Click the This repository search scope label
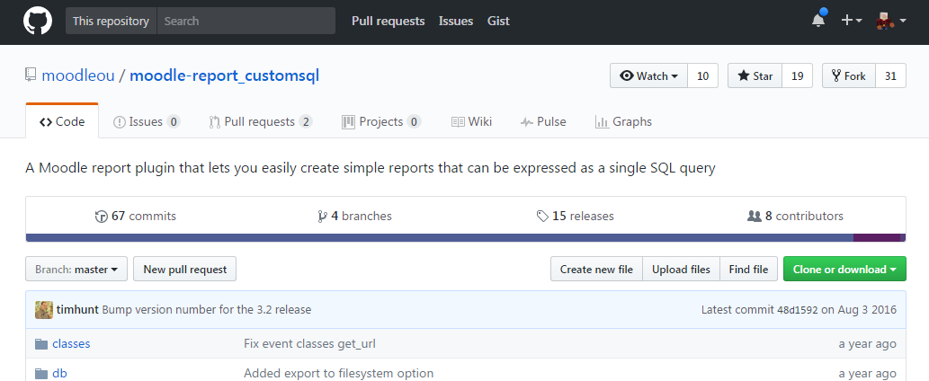 [111, 21]
